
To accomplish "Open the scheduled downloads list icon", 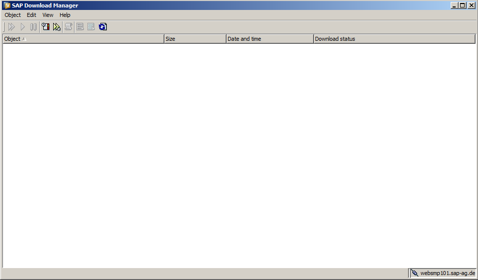I will point(46,27).
